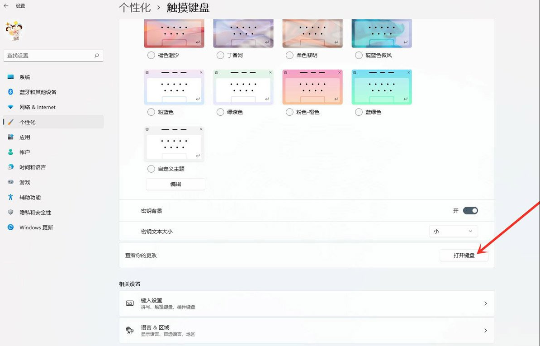Click the back arrow at top left

(x=6, y=6)
